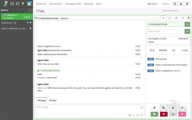The image size is (192, 120).
Task: Open Direct Messages settings gear
Action: pyautogui.click(x=30, y=28)
